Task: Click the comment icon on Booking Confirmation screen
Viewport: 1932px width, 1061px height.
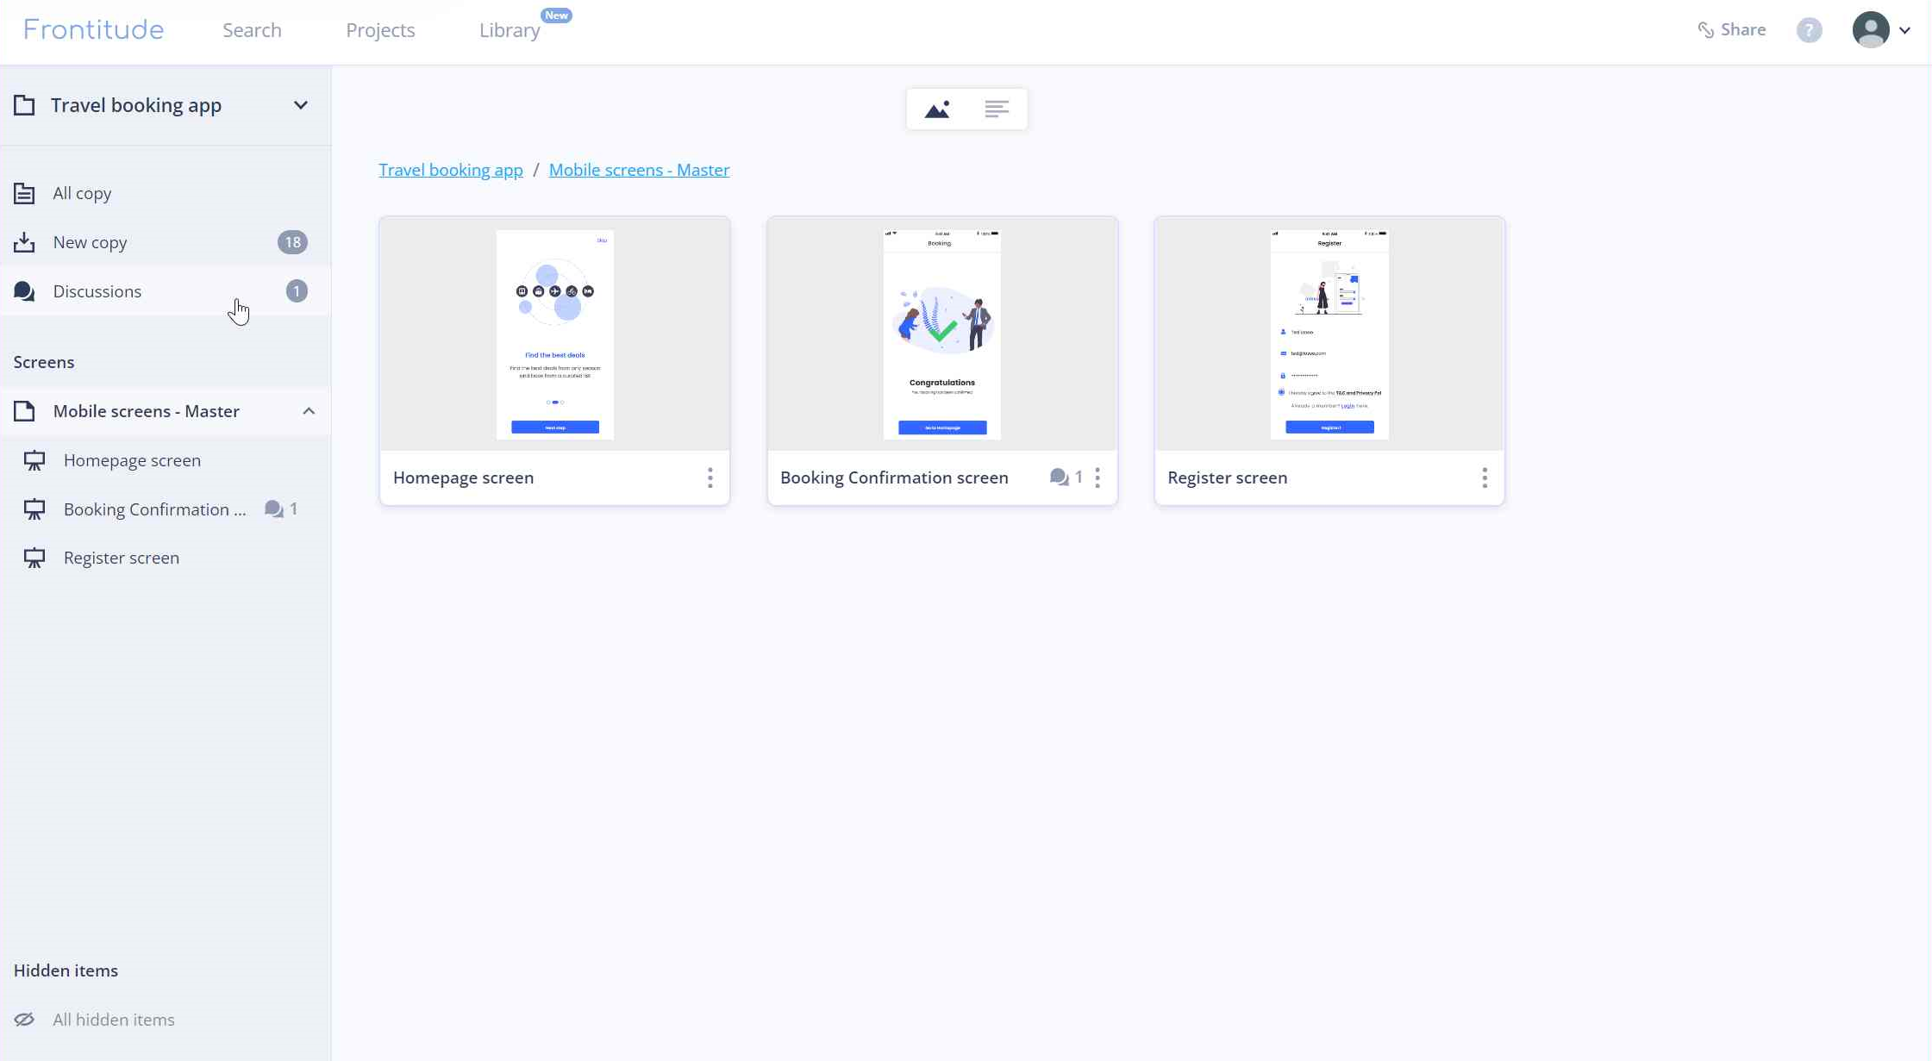Action: [1058, 476]
